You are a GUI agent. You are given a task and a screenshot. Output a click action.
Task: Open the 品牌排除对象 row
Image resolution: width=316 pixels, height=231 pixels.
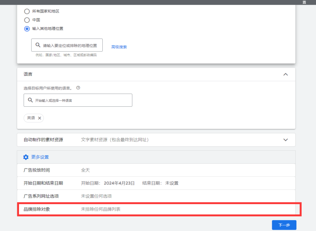[x=156, y=209]
